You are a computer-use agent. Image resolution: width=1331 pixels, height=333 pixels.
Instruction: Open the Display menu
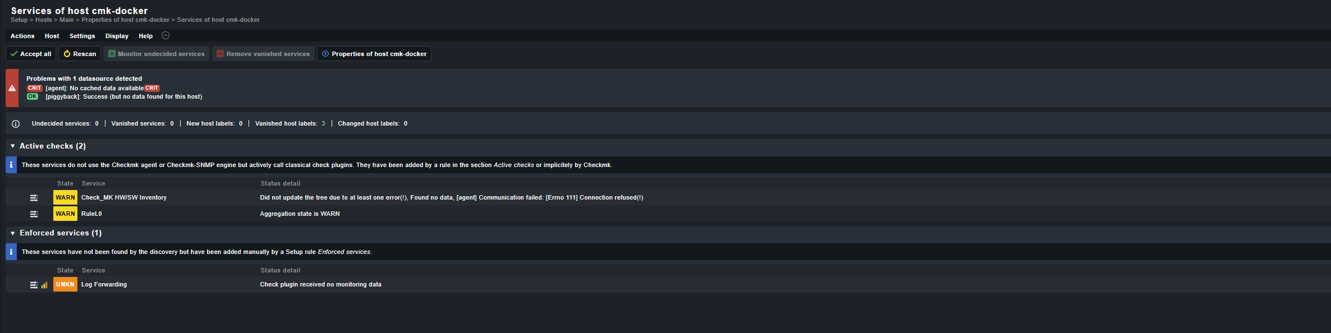(x=117, y=36)
